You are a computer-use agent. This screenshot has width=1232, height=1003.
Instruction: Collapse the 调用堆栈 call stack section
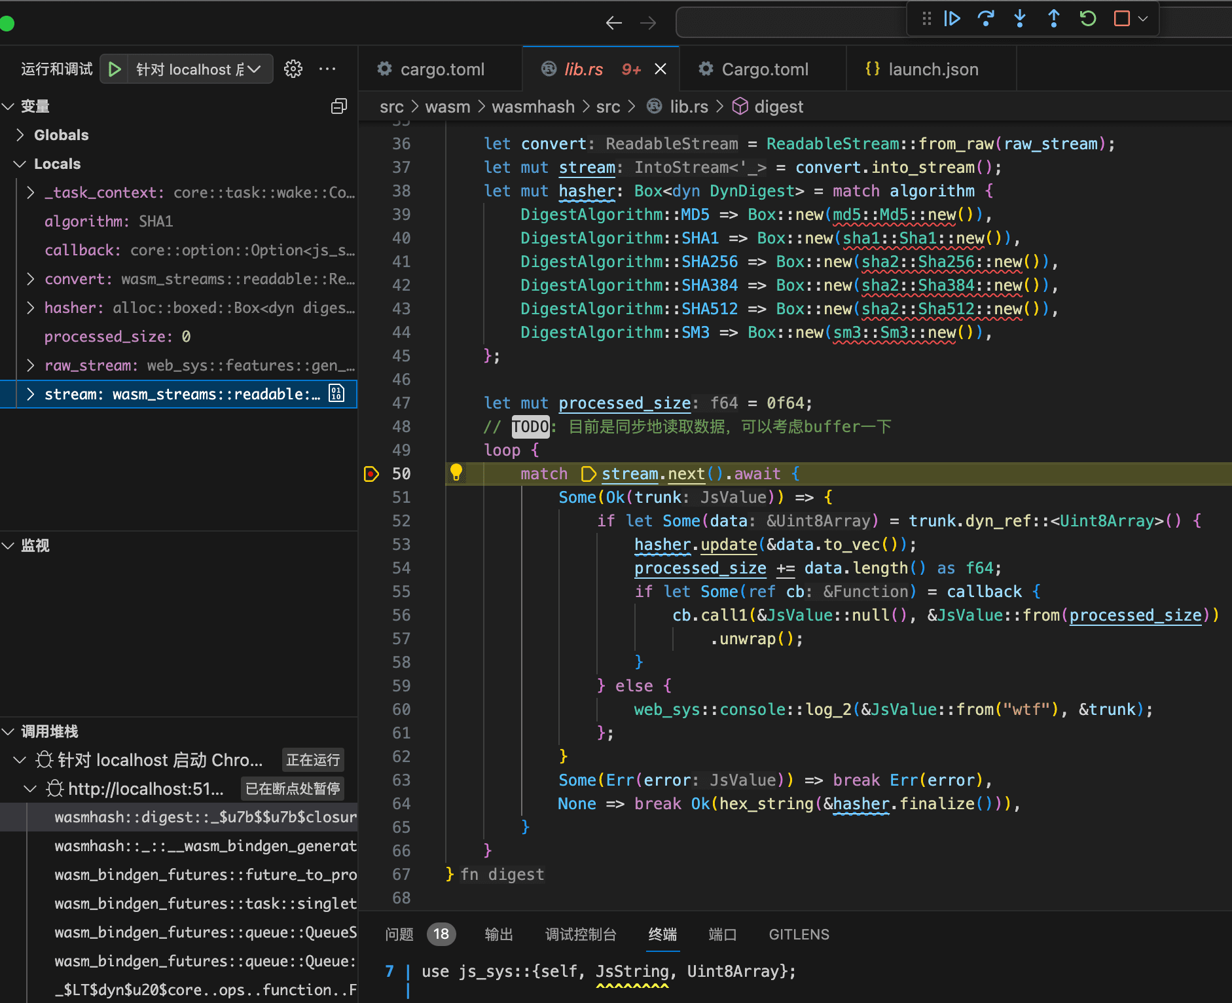pyautogui.click(x=9, y=731)
